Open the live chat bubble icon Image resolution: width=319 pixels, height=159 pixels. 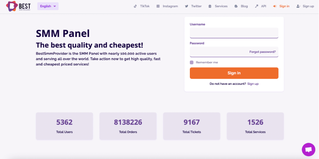pos(308,150)
